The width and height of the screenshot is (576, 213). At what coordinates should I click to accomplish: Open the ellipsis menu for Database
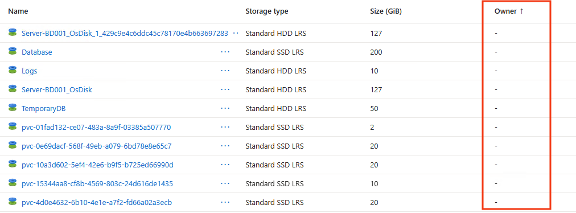click(x=225, y=52)
